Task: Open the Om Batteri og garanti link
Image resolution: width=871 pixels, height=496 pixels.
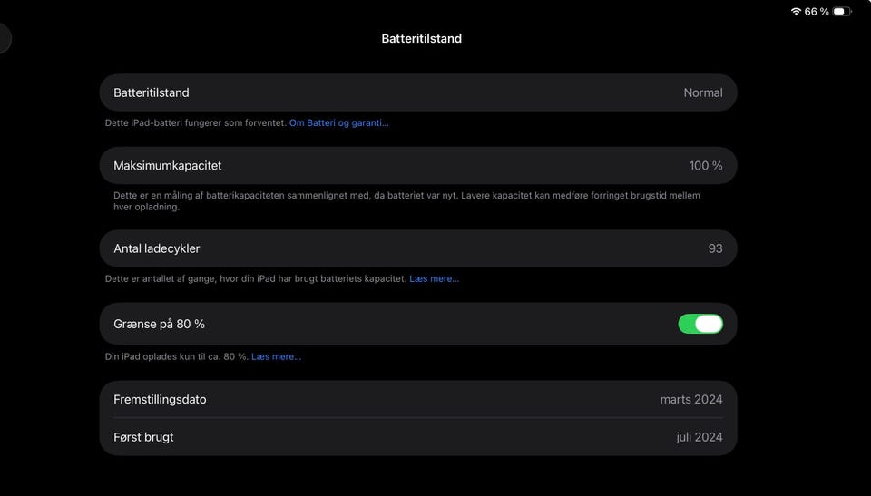Action: [x=338, y=122]
